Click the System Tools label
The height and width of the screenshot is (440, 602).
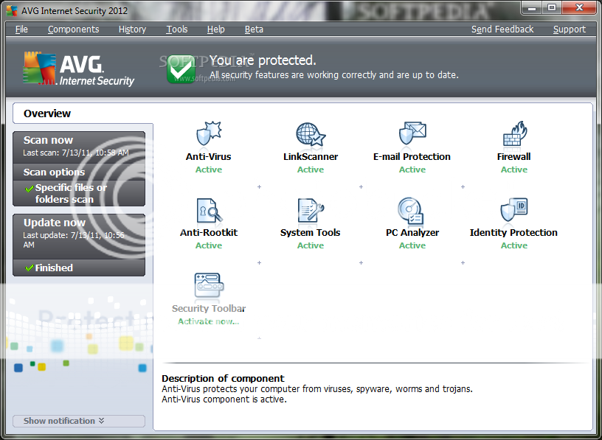pyautogui.click(x=310, y=232)
